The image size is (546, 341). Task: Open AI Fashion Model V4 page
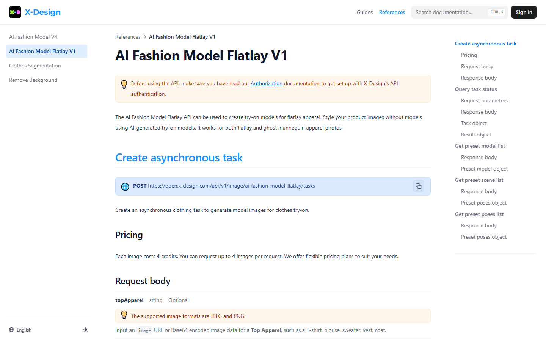coord(47,37)
